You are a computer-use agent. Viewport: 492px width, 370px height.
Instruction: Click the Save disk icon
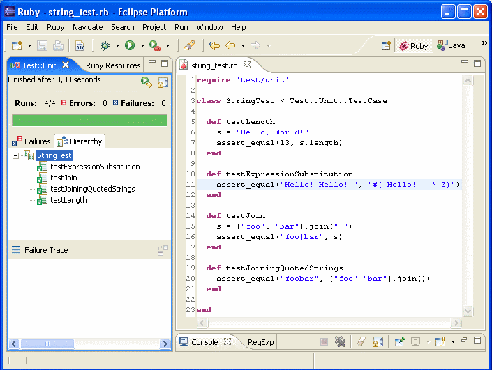pyautogui.click(x=42, y=46)
